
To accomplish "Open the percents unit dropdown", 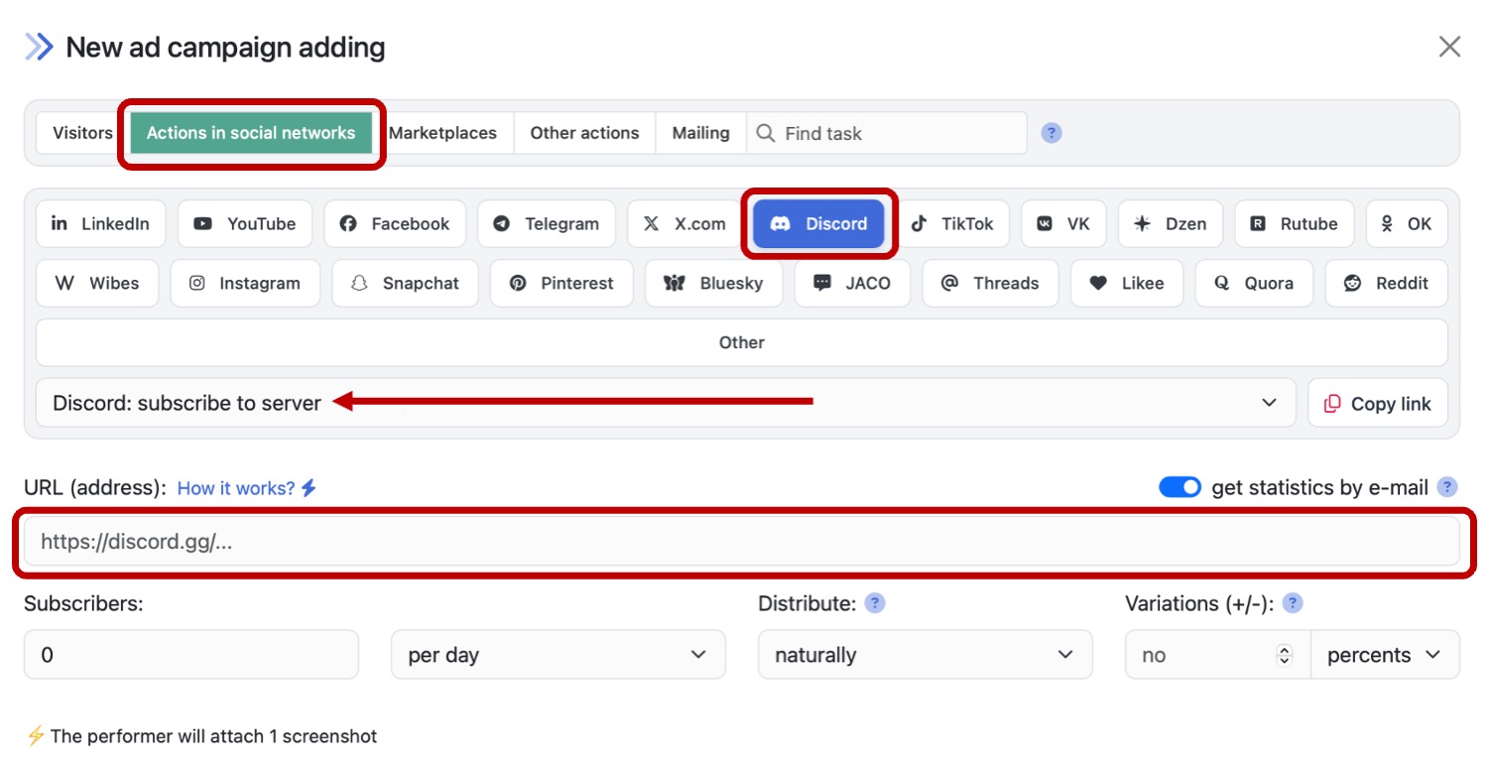I will point(1384,655).
